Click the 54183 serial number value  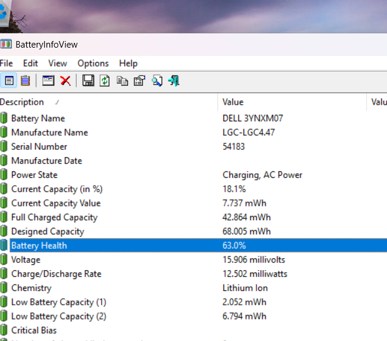pos(233,146)
